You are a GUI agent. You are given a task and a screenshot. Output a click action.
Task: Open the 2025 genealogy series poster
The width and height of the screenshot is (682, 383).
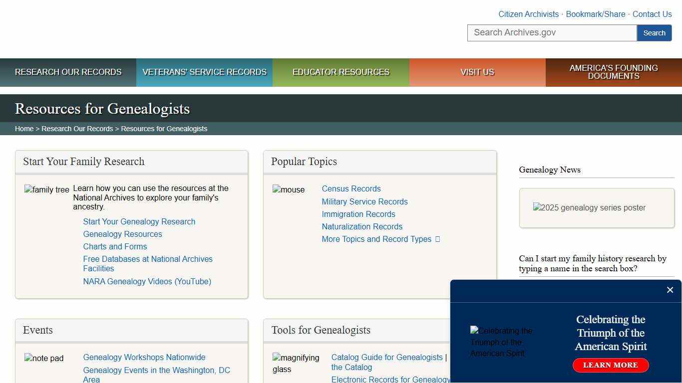589,208
